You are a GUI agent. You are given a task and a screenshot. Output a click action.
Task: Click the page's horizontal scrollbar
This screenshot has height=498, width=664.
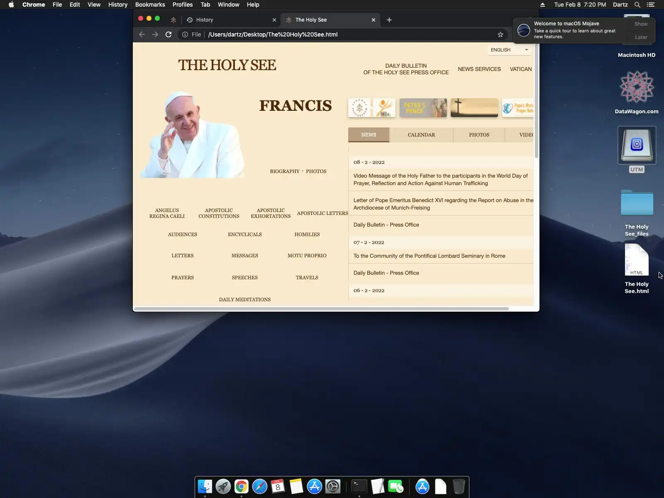point(321,309)
